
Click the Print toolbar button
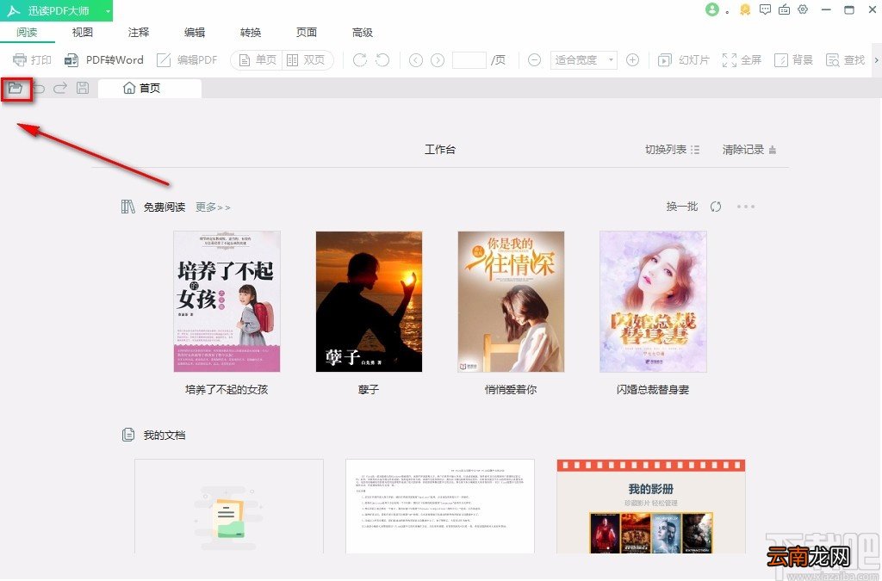[x=32, y=60]
